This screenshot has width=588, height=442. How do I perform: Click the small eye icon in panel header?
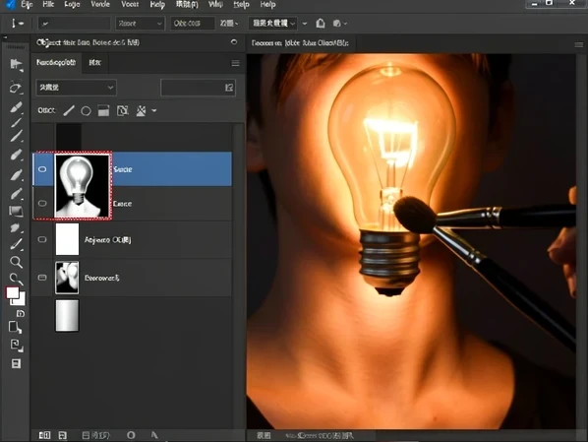[234, 41]
